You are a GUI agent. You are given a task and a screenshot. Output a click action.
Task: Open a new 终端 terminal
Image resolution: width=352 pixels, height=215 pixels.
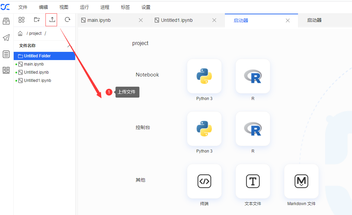point(204,181)
